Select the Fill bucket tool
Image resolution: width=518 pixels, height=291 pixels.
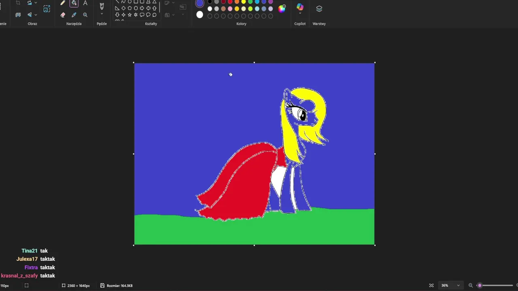coord(74,3)
